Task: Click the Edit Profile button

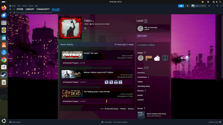Action: [x=142, y=36]
